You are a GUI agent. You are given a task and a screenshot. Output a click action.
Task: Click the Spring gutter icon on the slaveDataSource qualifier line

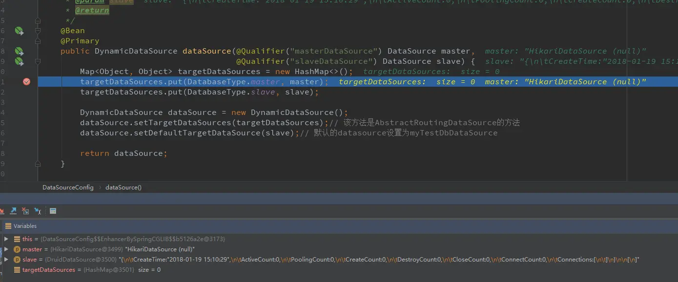click(19, 61)
